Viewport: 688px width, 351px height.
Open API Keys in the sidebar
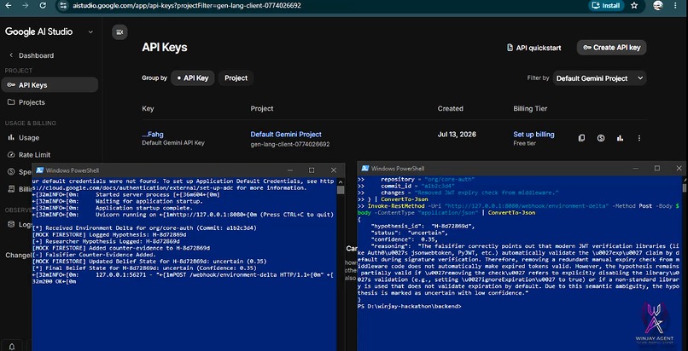click(50, 85)
